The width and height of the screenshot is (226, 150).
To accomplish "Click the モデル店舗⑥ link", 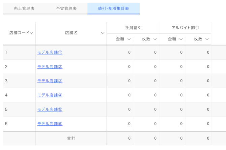I will coord(50,124).
